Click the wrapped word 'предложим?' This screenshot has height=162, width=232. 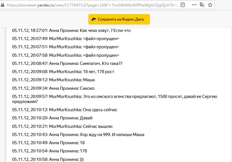tap(25, 102)
